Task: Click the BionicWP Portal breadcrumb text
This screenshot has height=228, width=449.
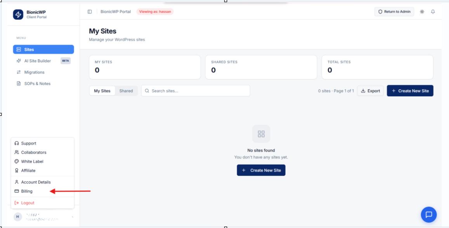Action: click(x=115, y=12)
